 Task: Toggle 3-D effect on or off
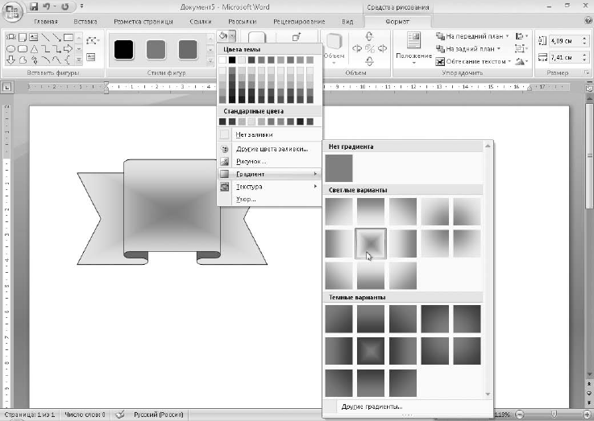coord(369,49)
